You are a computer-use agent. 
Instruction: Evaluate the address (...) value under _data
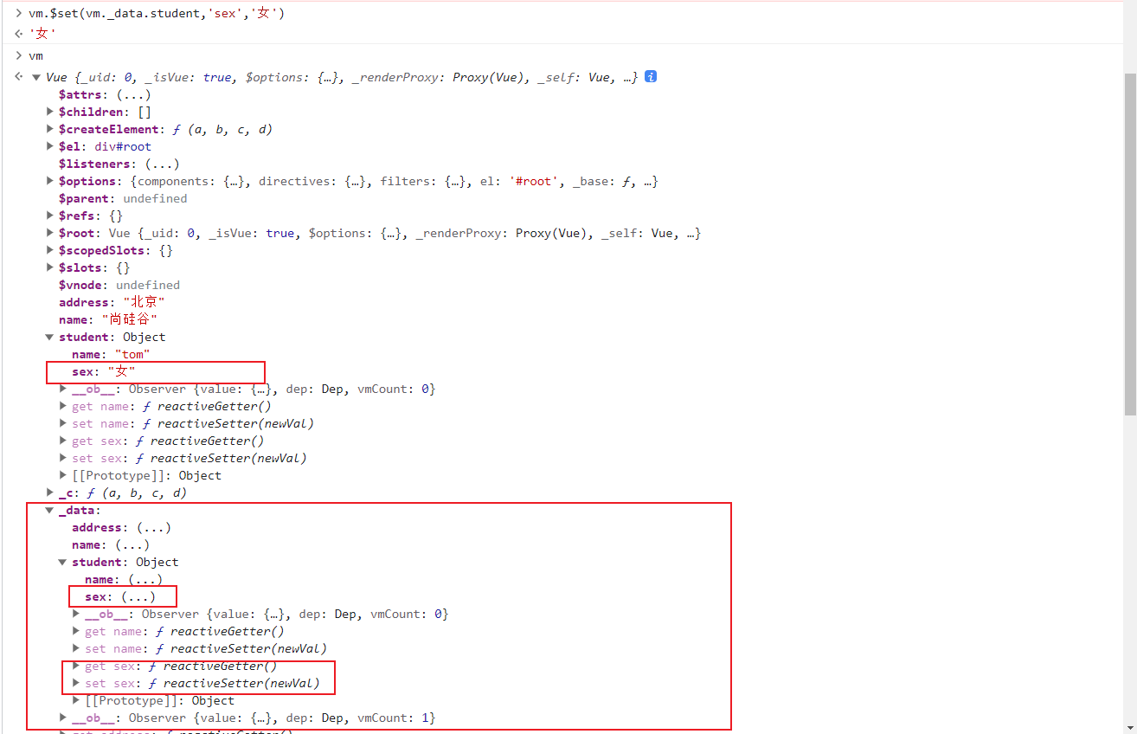point(154,527)
